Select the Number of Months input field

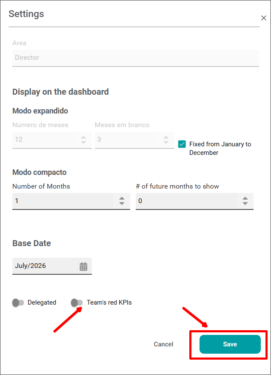coord(71,201)
